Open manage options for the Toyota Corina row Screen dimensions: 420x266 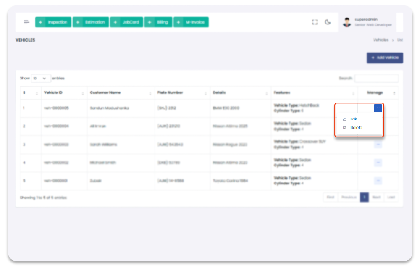(378, 181)
